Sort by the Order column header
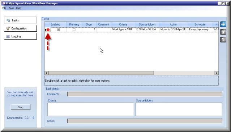Viewport: 231px width, 132px height. [89, 24]
